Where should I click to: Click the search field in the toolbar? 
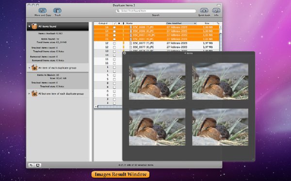click(x=156, y=11)
